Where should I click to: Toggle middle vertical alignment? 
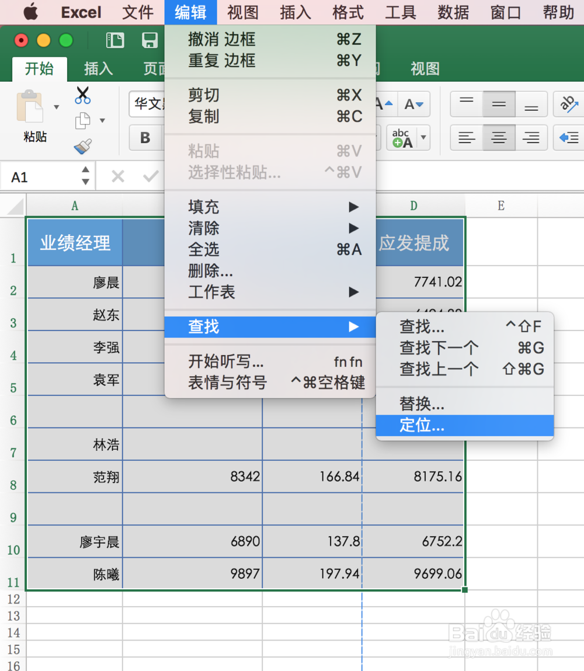tap(498, 104)
